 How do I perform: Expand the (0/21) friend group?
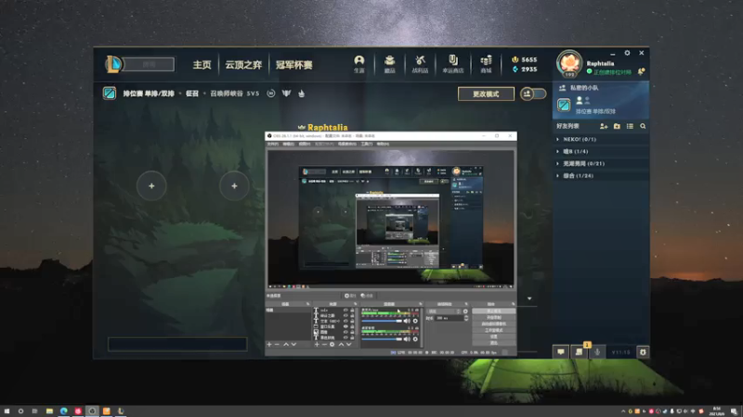point(600,164)
